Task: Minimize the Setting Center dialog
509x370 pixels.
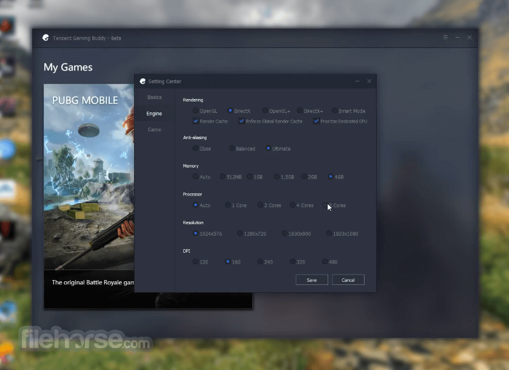Action: (x=357, y=81)
